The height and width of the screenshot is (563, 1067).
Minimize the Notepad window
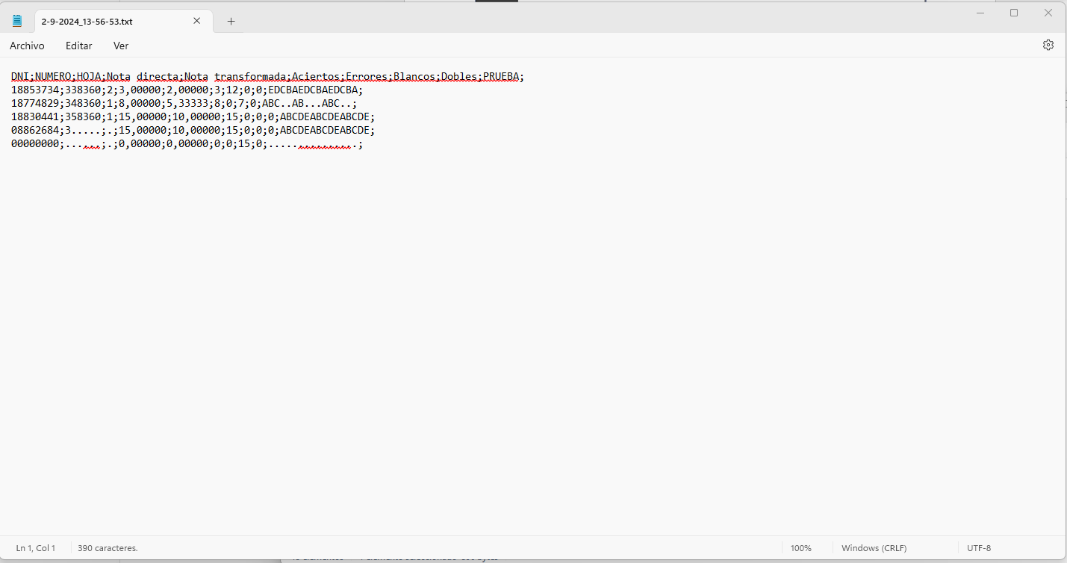tap(980, 13)
